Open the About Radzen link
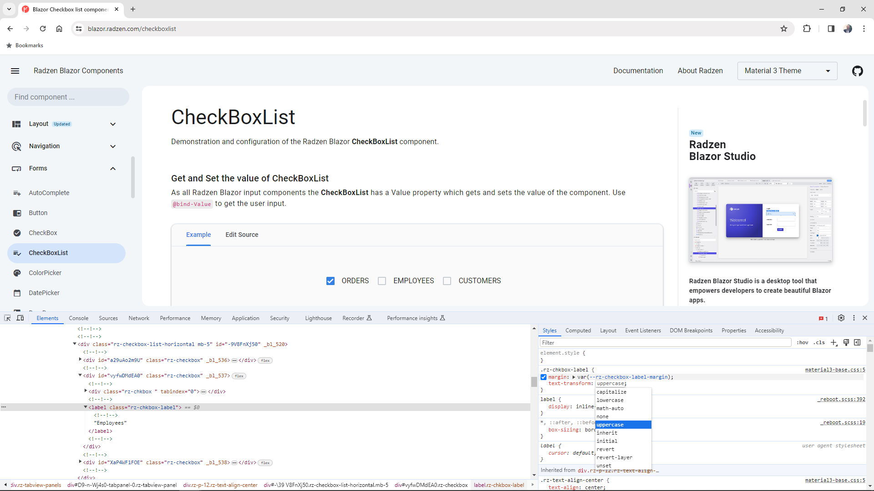Image resolution: width=874 pixels, height=491 pixels. point(700,71)
